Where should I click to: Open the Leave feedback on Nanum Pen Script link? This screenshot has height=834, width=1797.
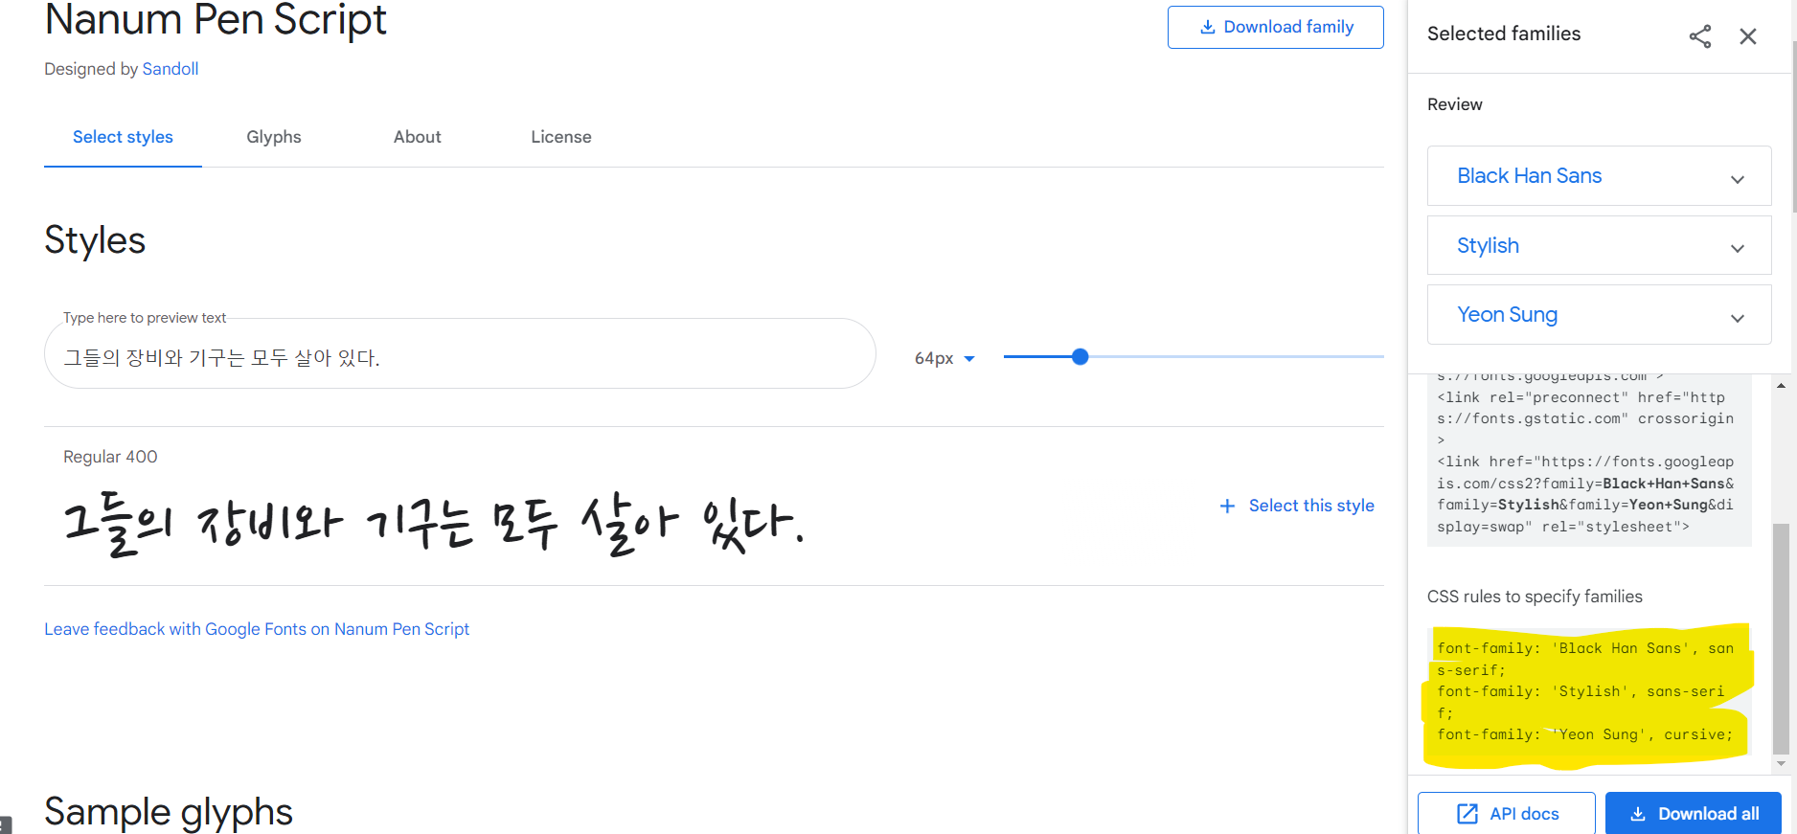pos(257,629)
